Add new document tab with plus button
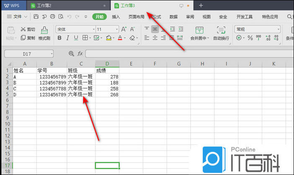The image size is (294, 175). pyautogui.click(x=201, y=5)
